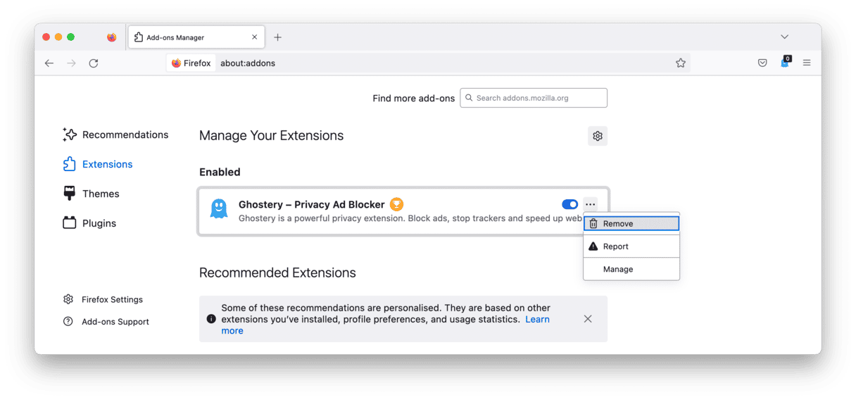This screenshot has height=400, width=856.
Task: Click the Ghostery toolbar extension icon
Action: [785, 63]
